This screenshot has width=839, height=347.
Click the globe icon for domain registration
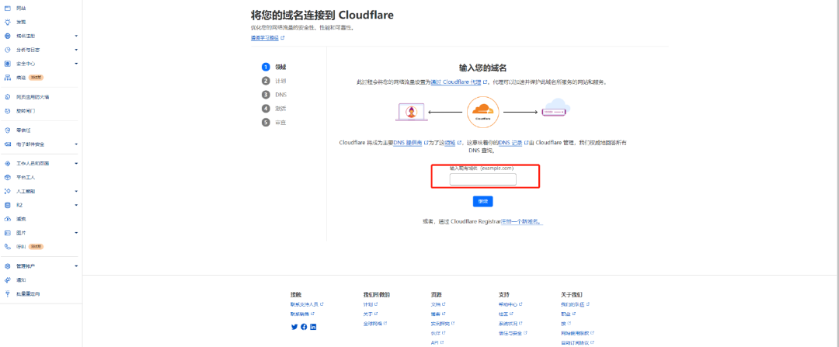(8, 36)
